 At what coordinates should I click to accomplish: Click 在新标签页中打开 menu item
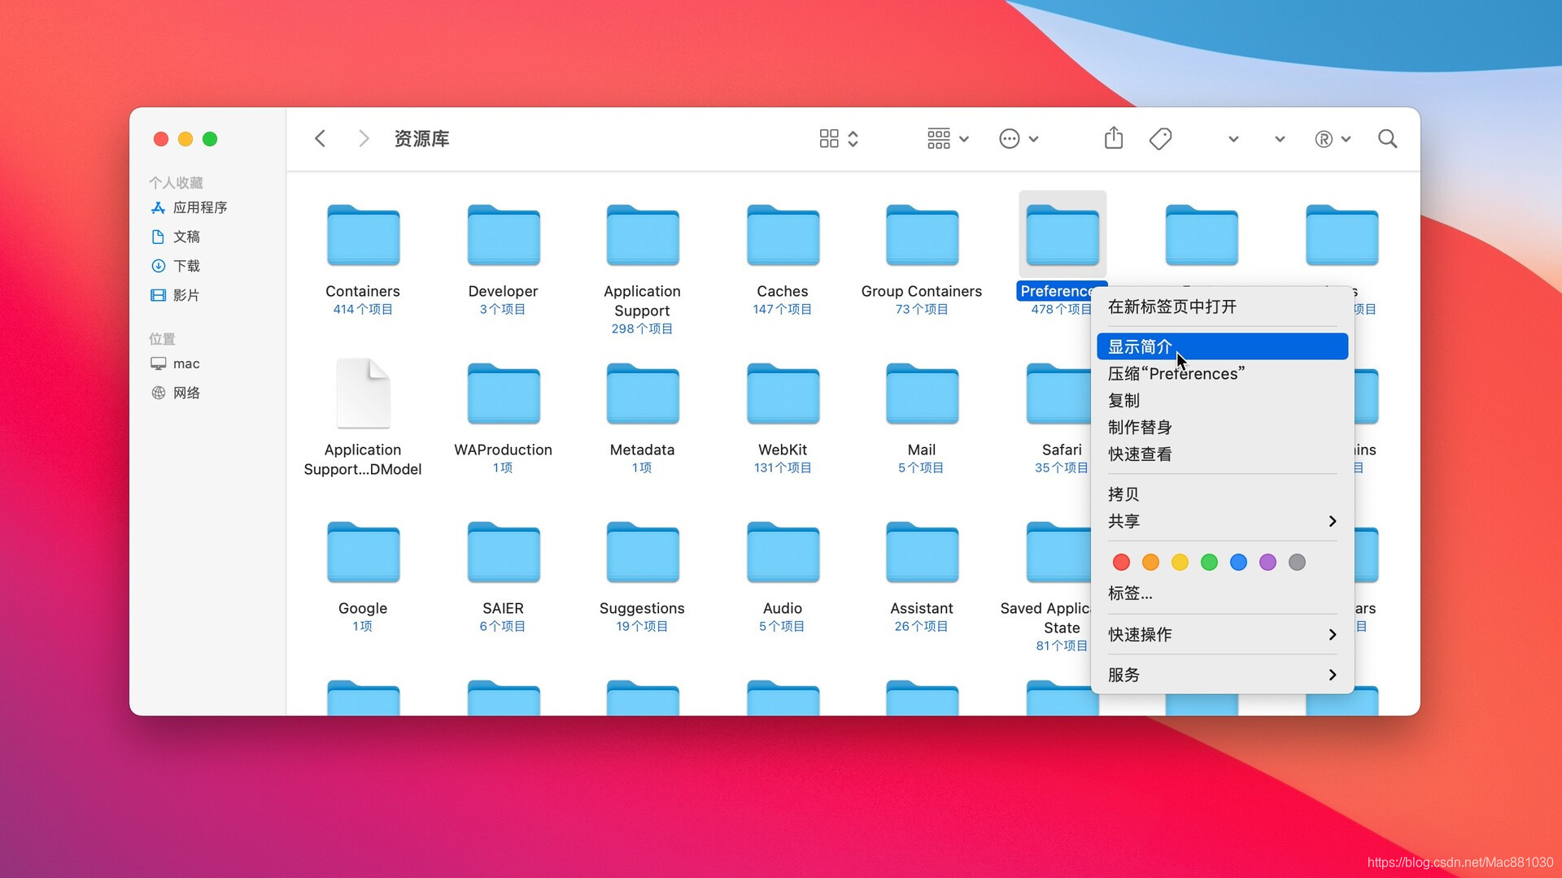pyautogui.click(x=1171, y=306)
